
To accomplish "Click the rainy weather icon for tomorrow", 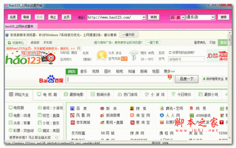I will 134,55.
